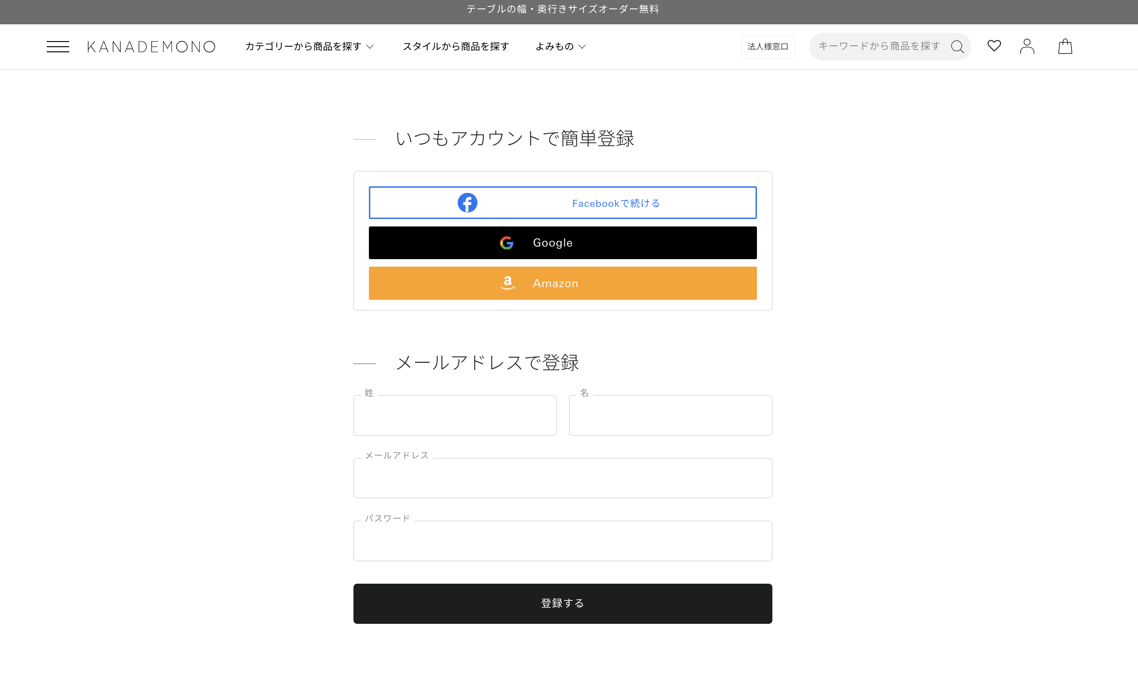Click the Amazon logo icon
Viewport: 1138px width, 678px height.
(x=507, y=283)
